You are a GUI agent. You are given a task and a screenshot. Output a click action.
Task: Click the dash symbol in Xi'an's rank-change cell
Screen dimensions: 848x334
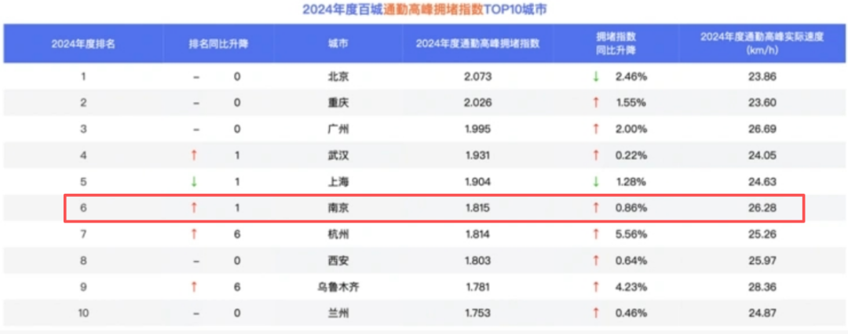195,261
